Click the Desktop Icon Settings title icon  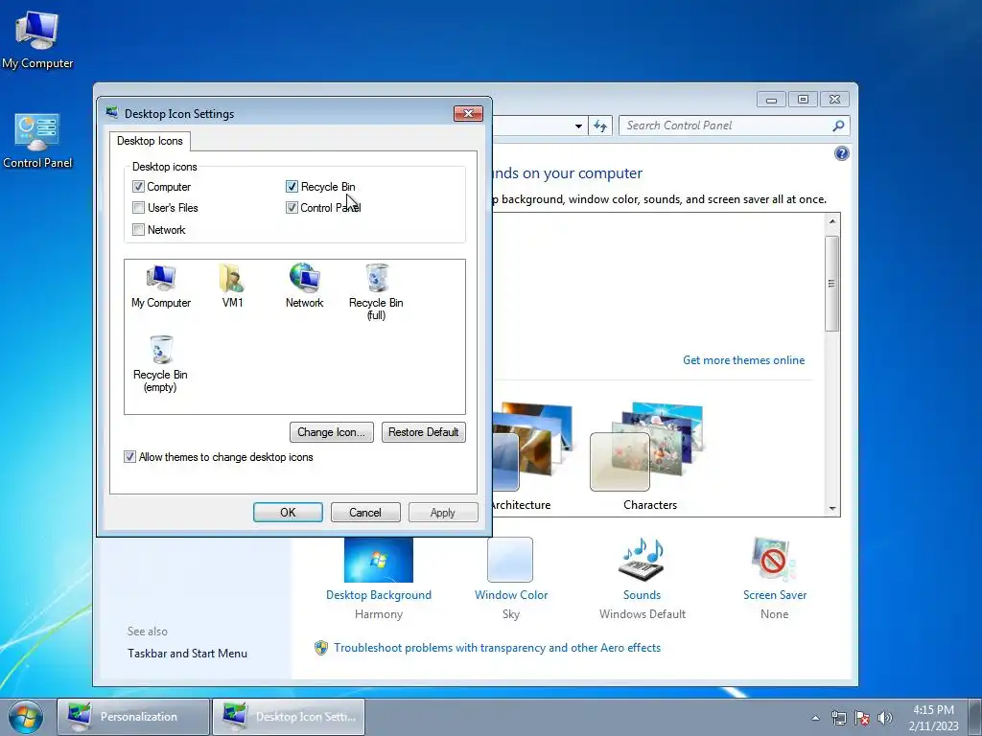click(x=112, y=113)
